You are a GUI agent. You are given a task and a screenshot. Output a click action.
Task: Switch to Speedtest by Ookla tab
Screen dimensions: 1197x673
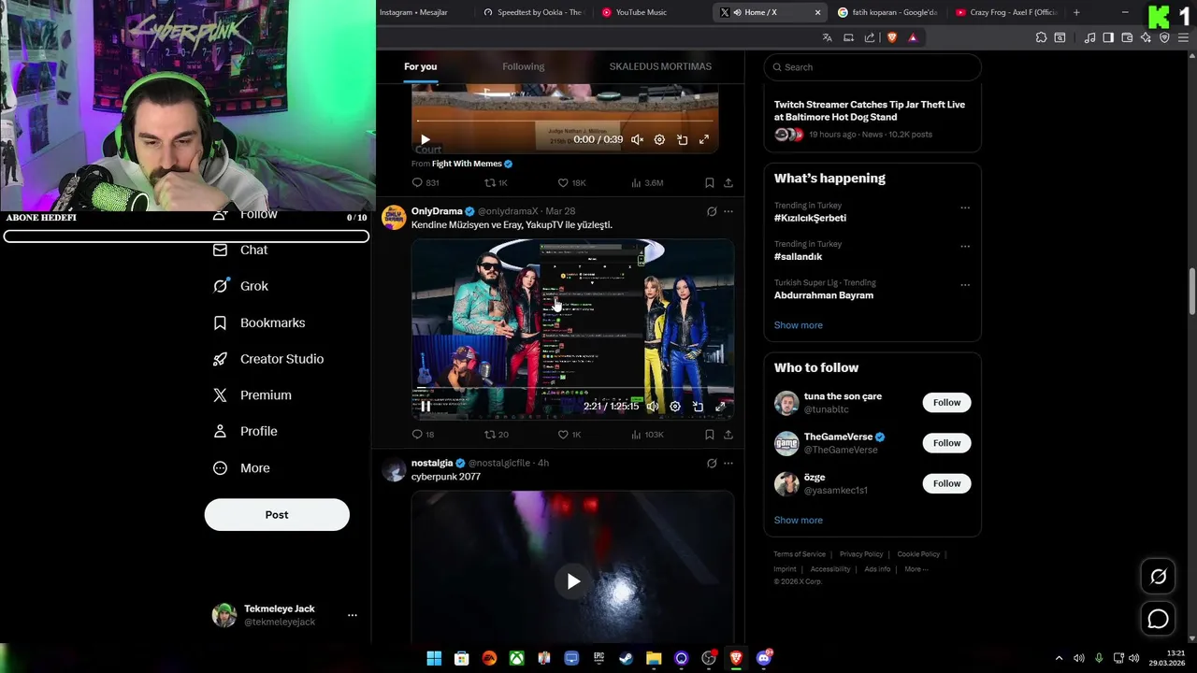click(x=533, y=12)
